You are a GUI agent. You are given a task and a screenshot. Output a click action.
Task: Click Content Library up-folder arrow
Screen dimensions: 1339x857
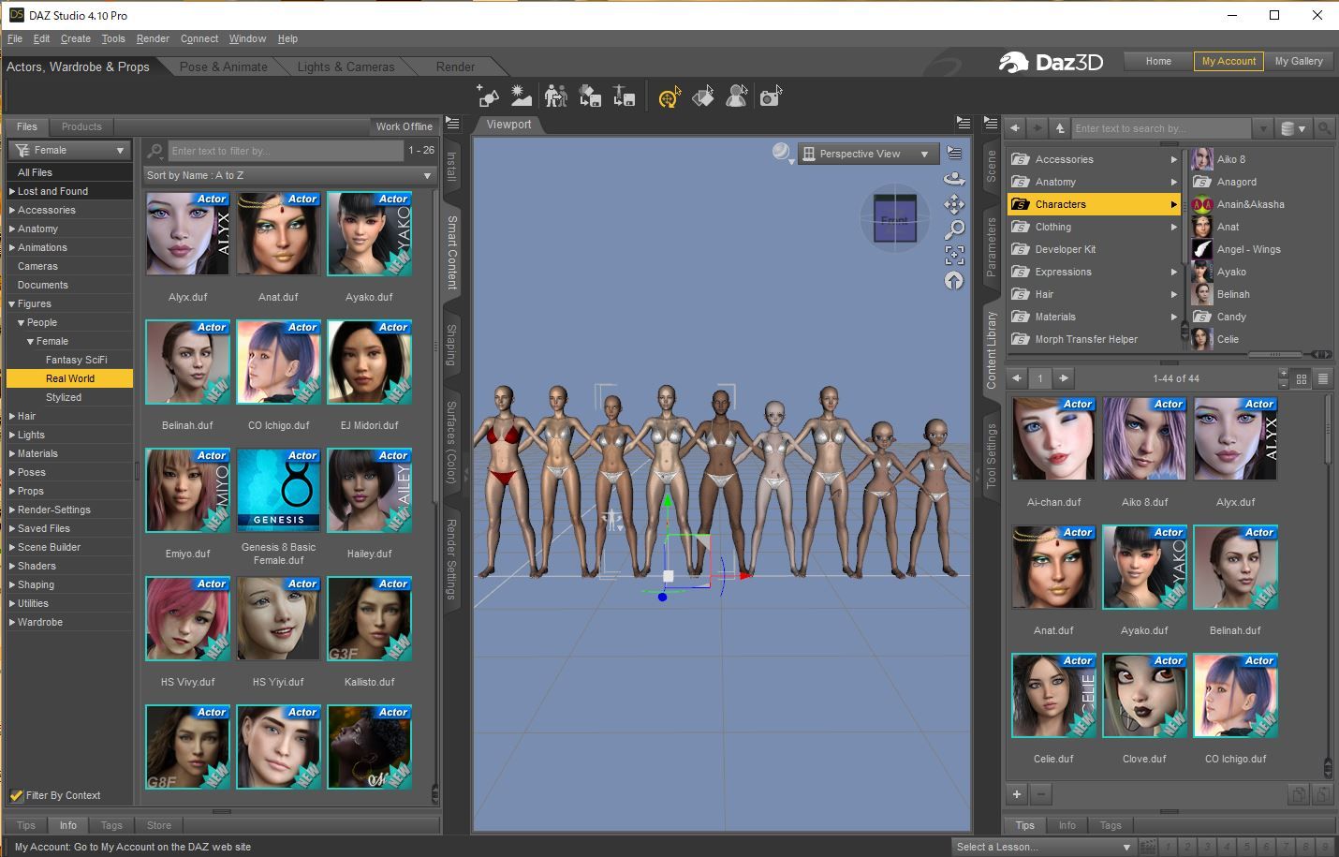[x=1060, y=128]
